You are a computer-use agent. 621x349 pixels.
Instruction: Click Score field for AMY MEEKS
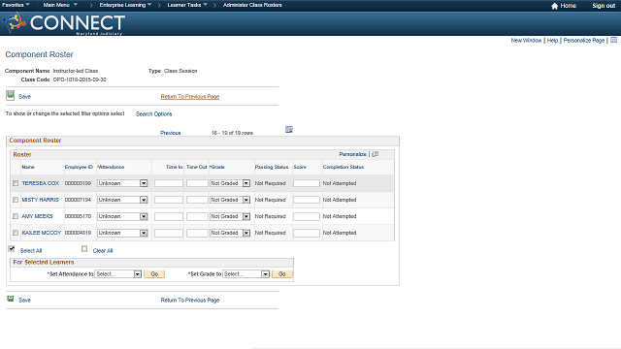(307, 216)
